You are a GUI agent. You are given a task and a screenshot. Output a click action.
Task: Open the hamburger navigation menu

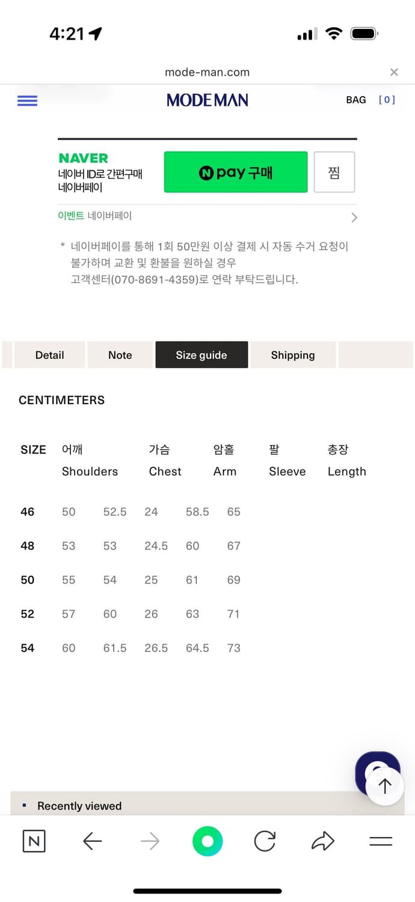tap(26, 100)
